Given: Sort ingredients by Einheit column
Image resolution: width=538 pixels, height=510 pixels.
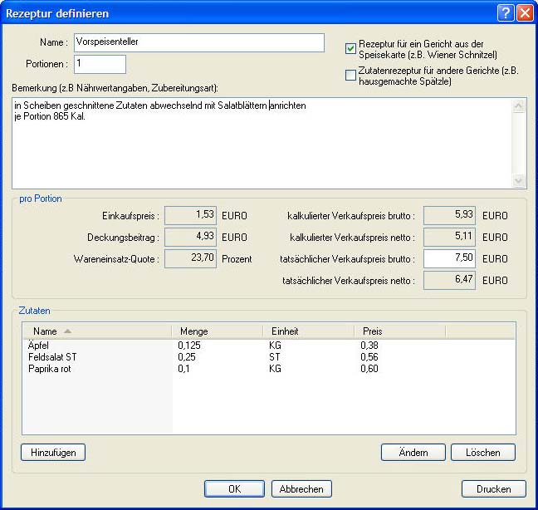Looking at the screenshot, I should tap(308, 331).
